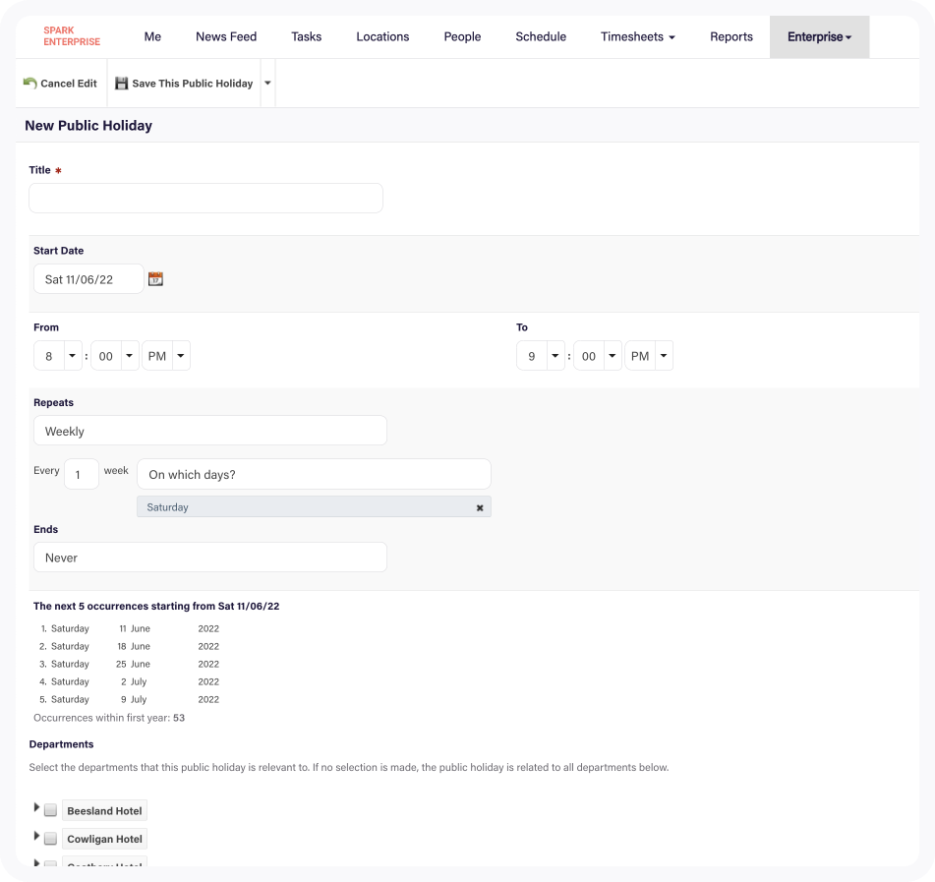Switch to the Schedule tab

pyautogui.click(x=540, y=36)
